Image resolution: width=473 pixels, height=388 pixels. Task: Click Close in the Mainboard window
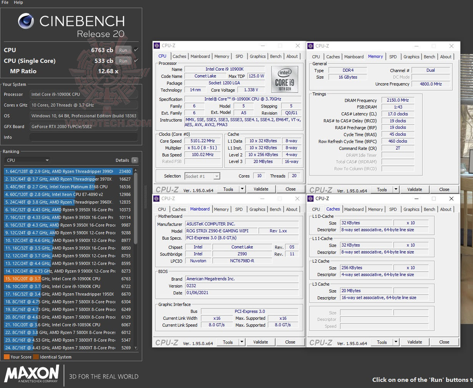tap(290, 342)
